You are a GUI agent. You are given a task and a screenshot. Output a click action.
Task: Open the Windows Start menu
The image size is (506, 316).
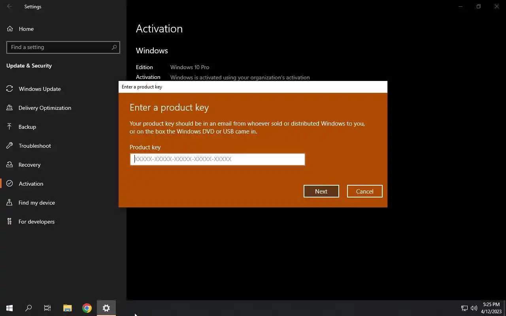coord(9,308)
